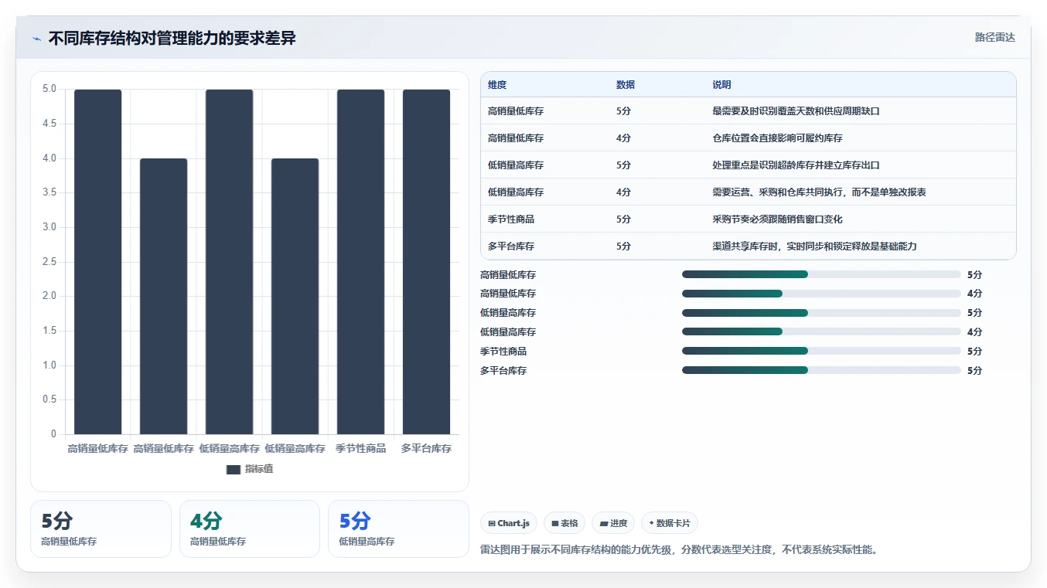Click the 说明 table column header
This screenshot has height=588, width=1047.
pos(721,85)
